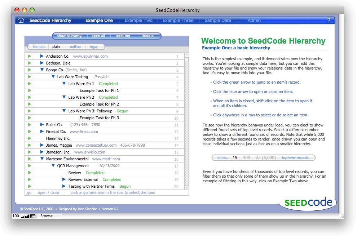Click the hierarchy list scrollbar thumb

187,59
